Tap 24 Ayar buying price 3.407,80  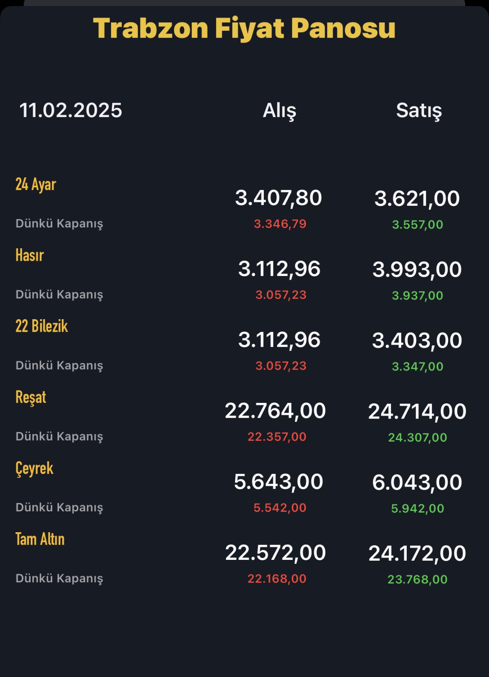pos(278,198)
